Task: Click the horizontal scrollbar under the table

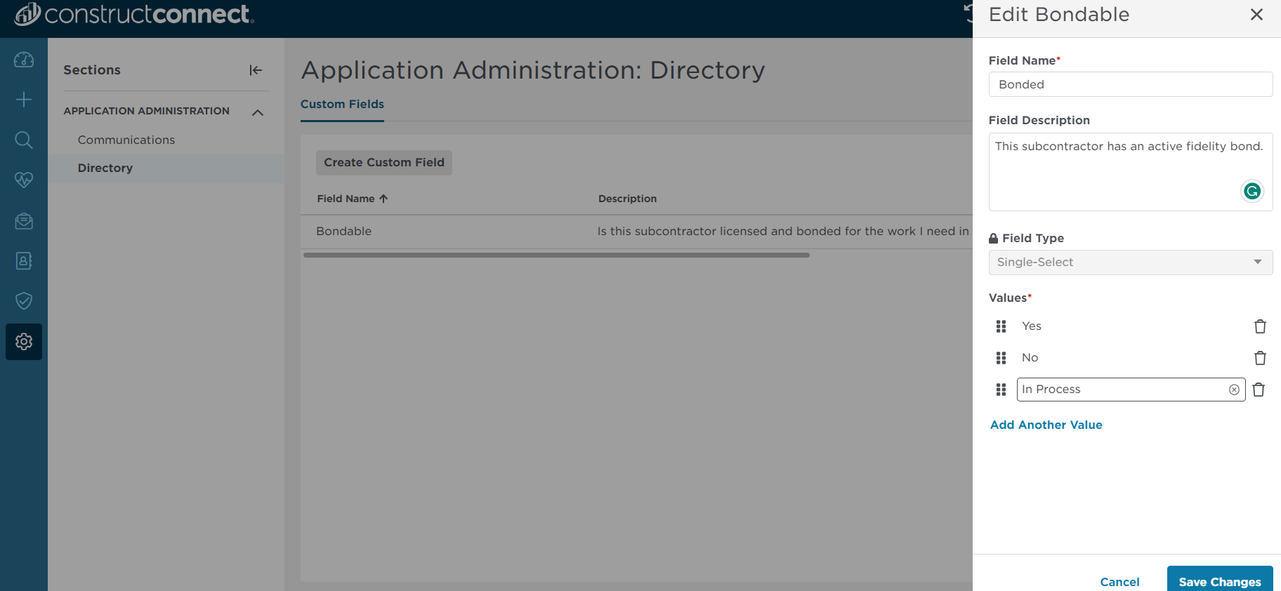Action: click(x=556, y=255)
